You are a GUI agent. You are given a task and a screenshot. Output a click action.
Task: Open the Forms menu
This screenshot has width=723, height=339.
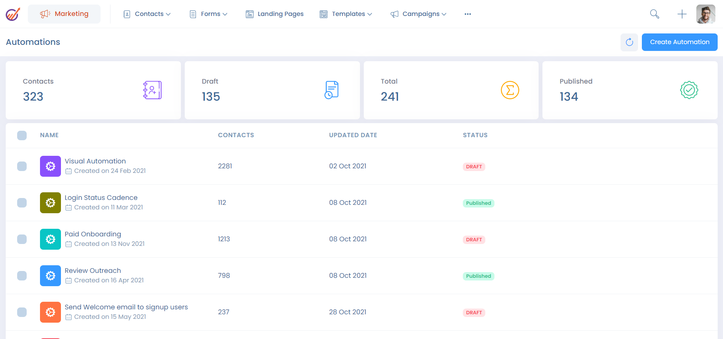point(209,14)
